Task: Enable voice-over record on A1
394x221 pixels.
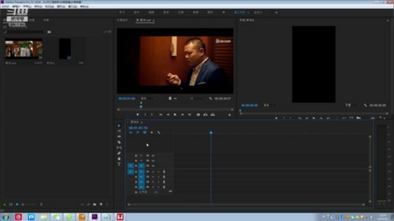Action: point(164,172)
